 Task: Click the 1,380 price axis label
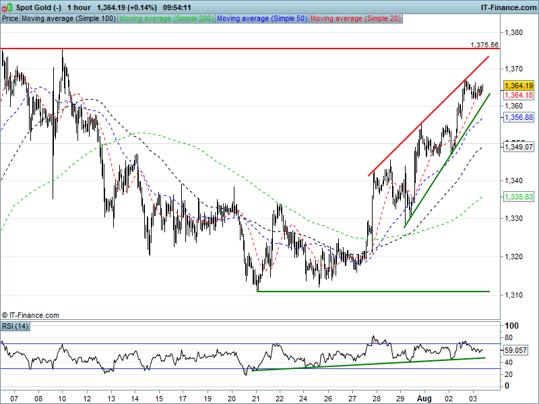(x=513, y=32)
